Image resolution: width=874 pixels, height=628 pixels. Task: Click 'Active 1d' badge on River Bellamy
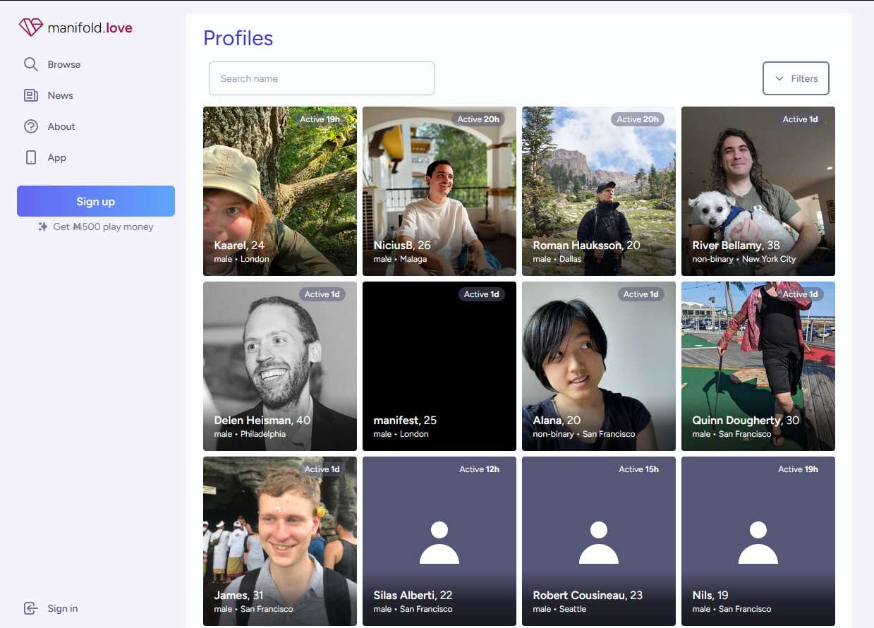(800, 119)
